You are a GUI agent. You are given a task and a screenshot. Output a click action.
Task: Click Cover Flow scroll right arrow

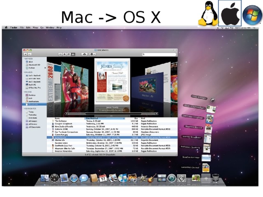157,114
